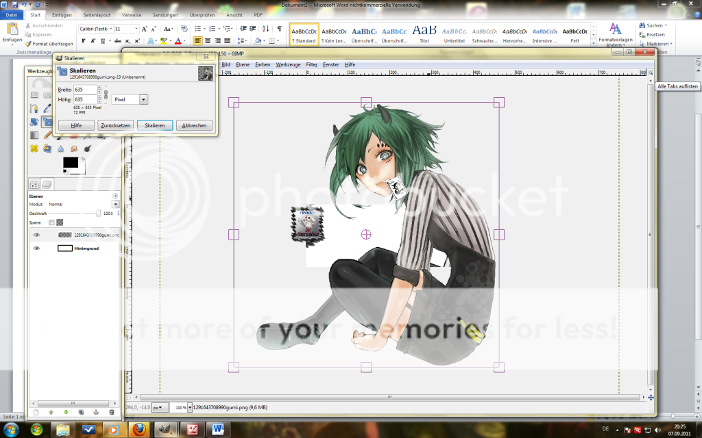Switch to the Seitenlayout ribbon tab

[x=97, y=15]
